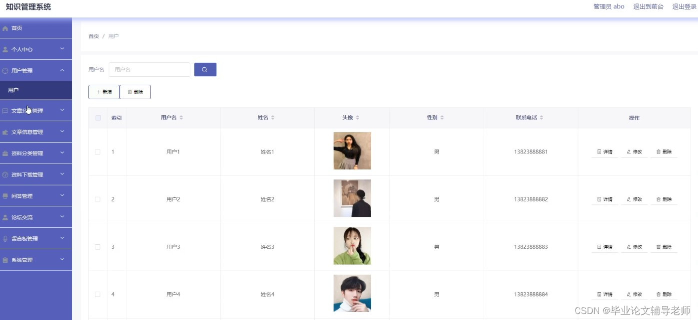Image resolution: width=698 pixels, height=320 pixels.
Task: Sort by 联系电话 column arrows
Action: click(x=542, y=118)
